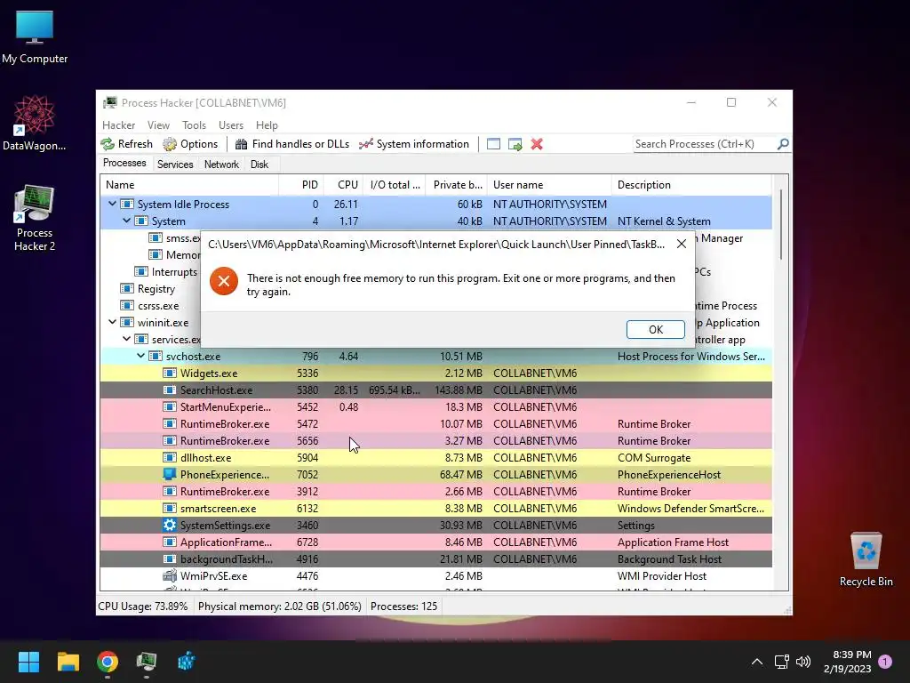The image size is (910, 683).
Task: Click the Search Processes input field
Action: (x=704, y=143)
